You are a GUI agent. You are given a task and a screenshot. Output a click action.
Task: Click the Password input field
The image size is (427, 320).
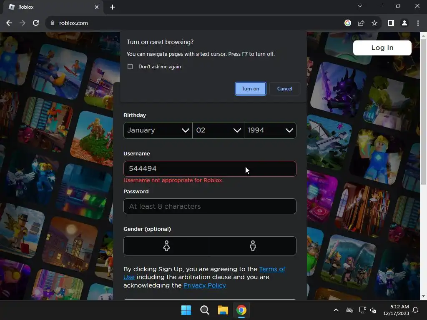coord(210,206)
